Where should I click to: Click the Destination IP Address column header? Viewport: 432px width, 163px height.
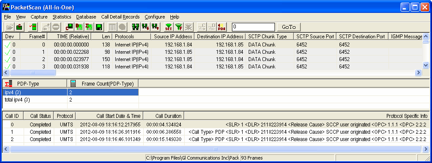click(220, 37)
